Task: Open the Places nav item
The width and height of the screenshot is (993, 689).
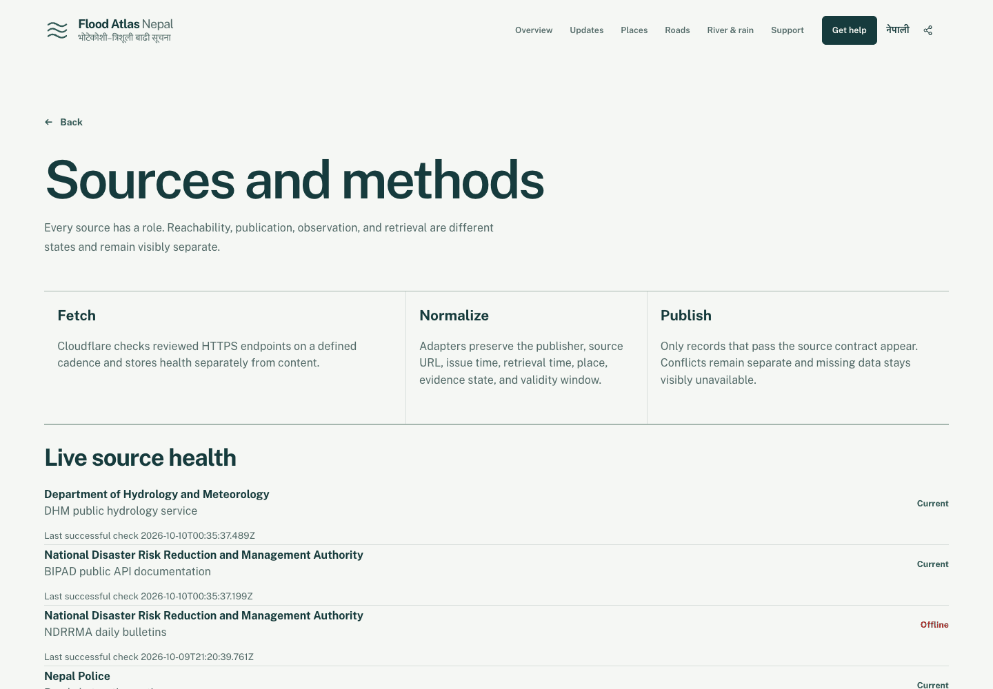Action: (x=634, y=30)
